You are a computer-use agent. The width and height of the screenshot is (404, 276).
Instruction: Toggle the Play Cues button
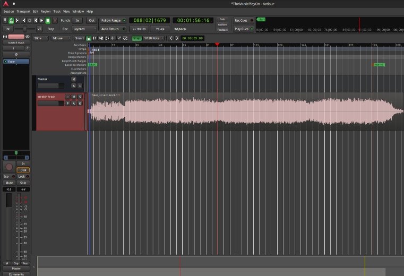244,29
